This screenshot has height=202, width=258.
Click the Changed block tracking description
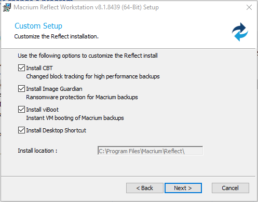(93, 76)
